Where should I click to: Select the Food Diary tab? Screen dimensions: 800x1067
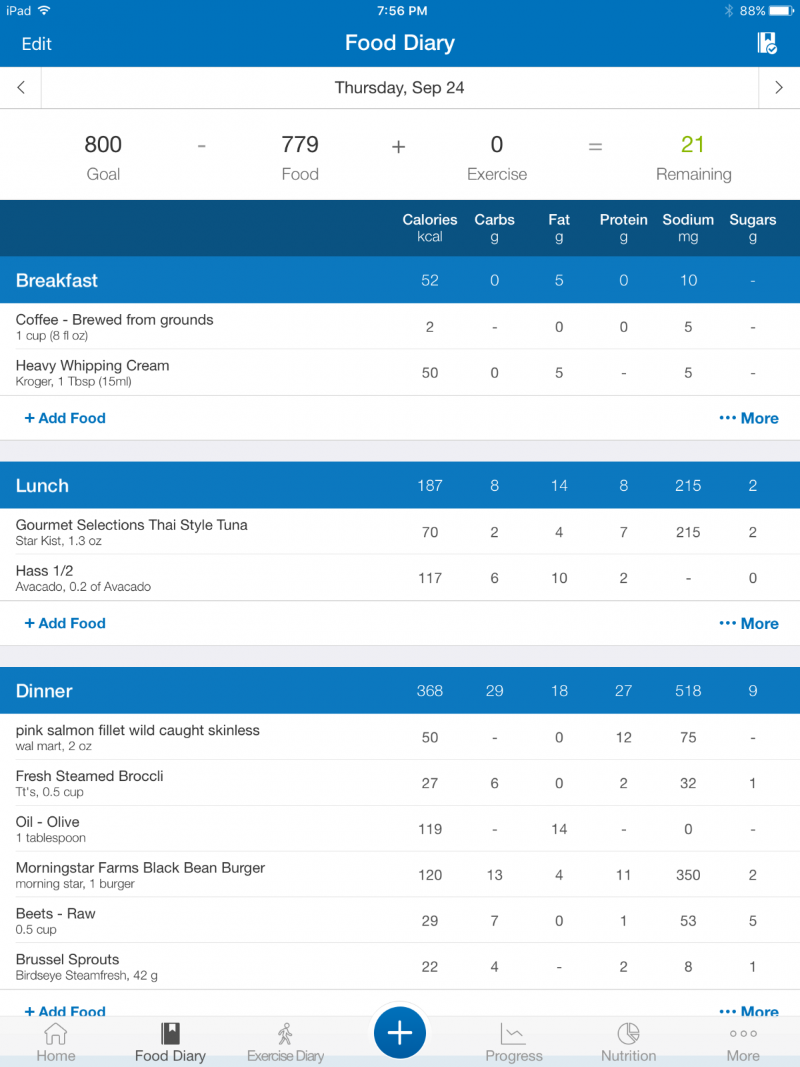tap(171, 1042)
